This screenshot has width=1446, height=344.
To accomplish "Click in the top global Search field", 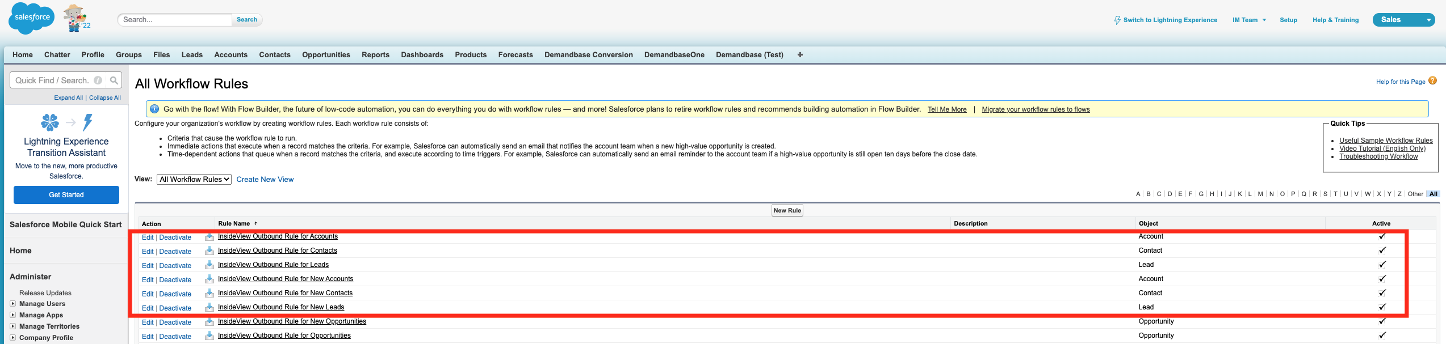I will coord(175,20).
